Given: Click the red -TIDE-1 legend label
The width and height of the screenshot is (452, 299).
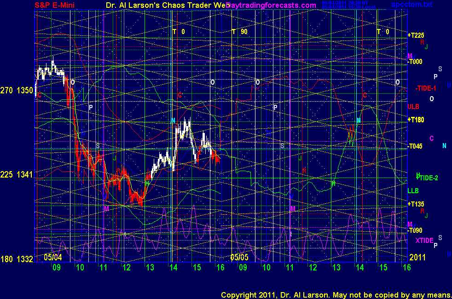Looking at the screenshot, I should [x=425, y=88].
